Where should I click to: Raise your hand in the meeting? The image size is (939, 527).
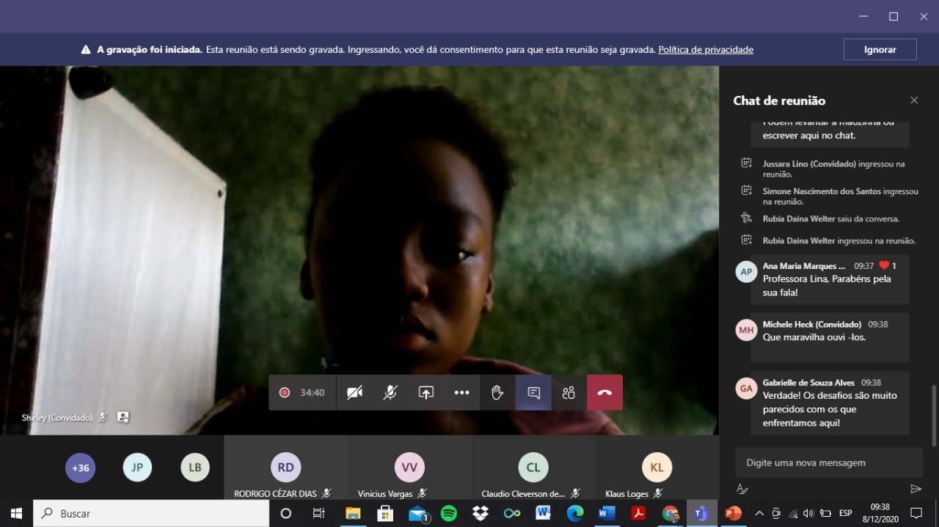(x=497, y=393)
